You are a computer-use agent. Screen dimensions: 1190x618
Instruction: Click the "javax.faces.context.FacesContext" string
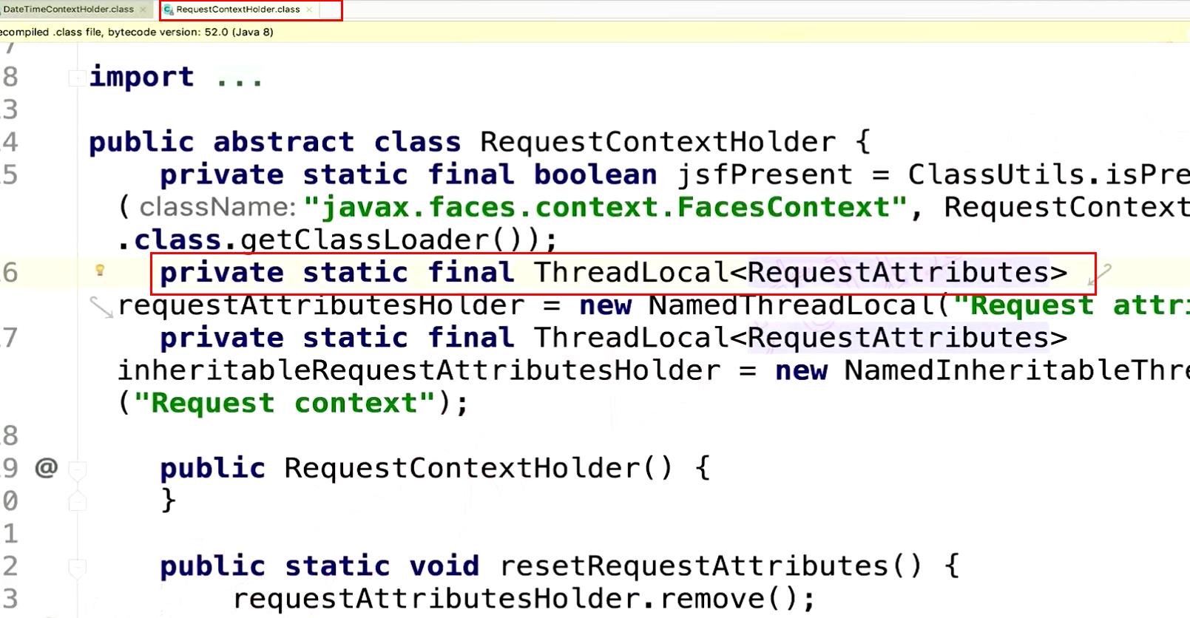coord(606,207)
